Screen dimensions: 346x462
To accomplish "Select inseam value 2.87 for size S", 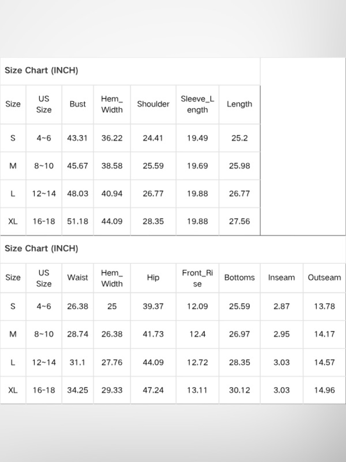I will (281, 306).
